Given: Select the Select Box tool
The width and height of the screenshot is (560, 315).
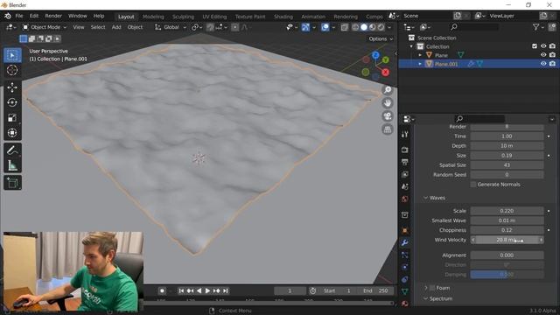Looking at the screenshot, I should coord(12,55).
